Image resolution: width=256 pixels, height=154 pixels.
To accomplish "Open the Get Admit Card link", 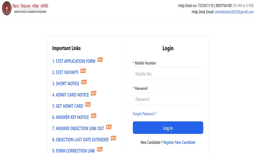I will point(68,106).
